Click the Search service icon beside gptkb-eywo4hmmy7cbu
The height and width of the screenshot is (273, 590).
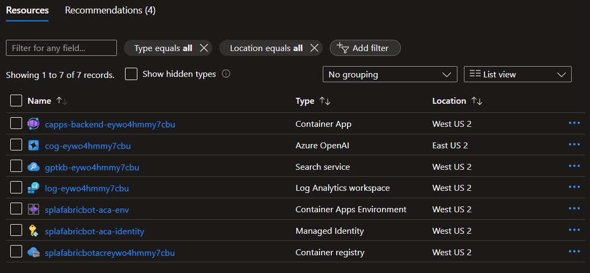33,167
